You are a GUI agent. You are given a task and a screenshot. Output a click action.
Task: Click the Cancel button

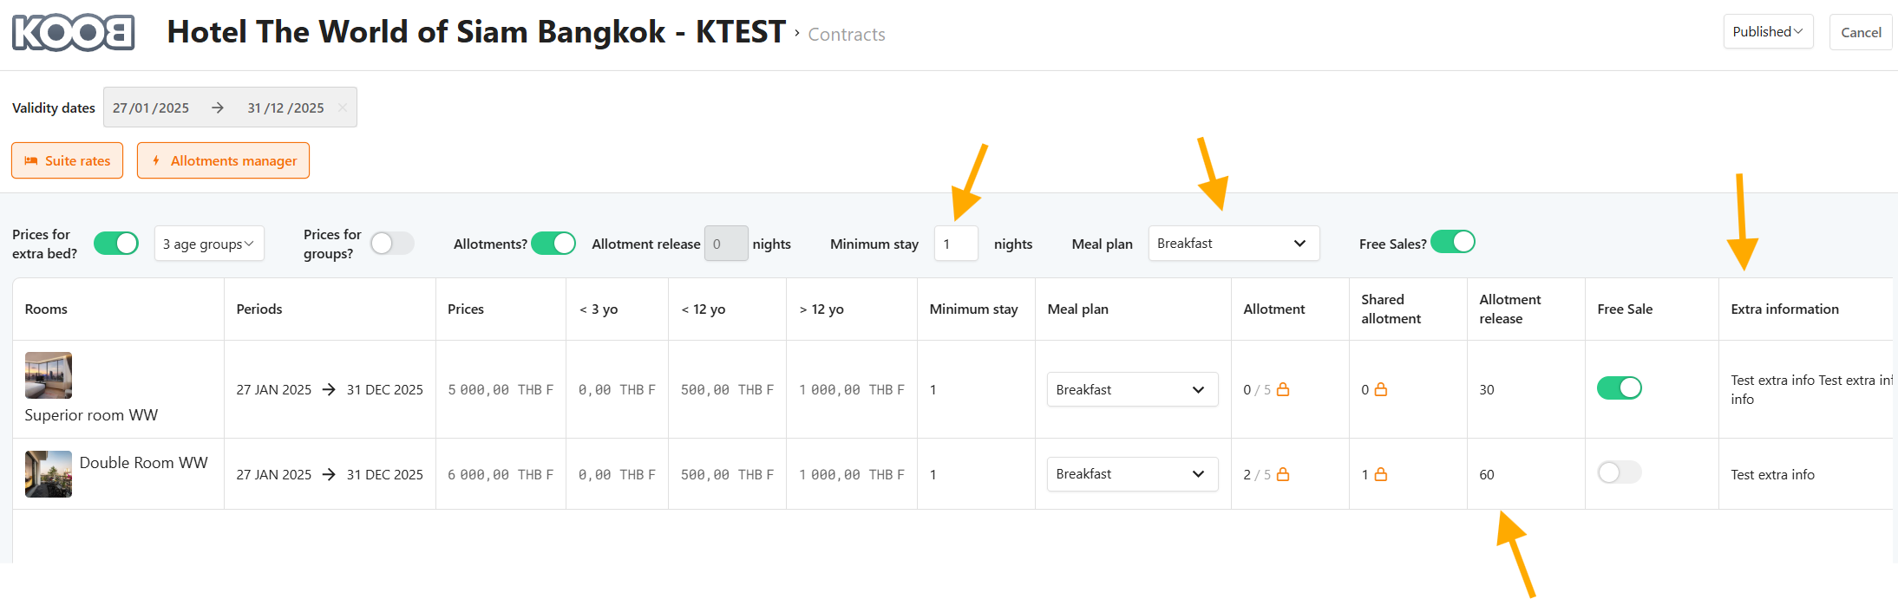[1861, 32]
